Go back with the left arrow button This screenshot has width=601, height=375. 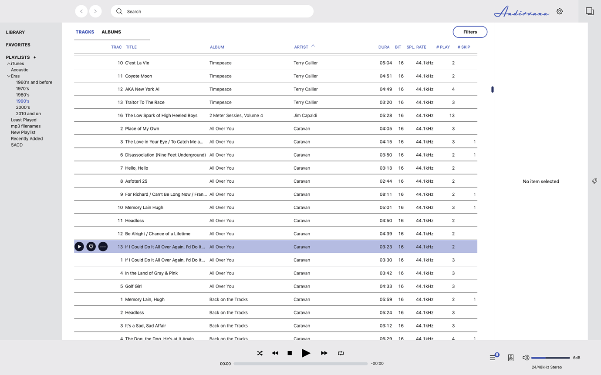81,11
